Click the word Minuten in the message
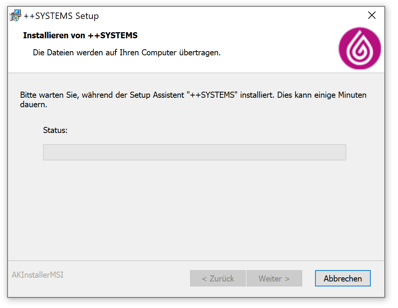 point(352,95)
